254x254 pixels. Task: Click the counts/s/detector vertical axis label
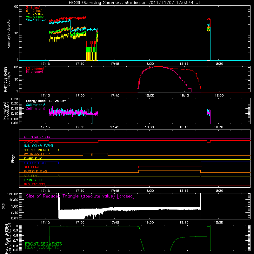(x=9, y=33)
